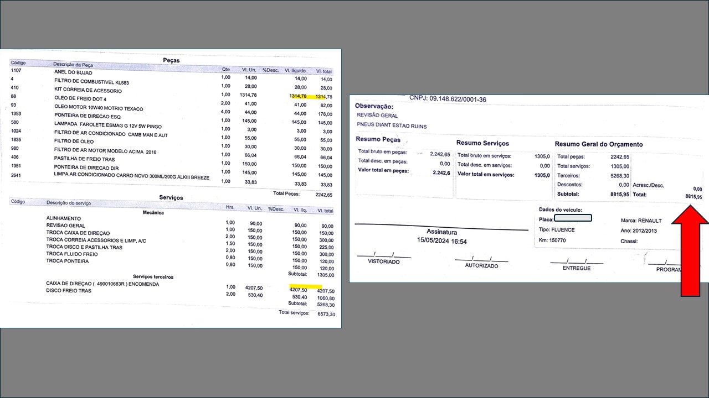Viewport: 709px width, 398px height.
Task: Click the 'Acresc./Desc.' label
Action: click(648, 185)
